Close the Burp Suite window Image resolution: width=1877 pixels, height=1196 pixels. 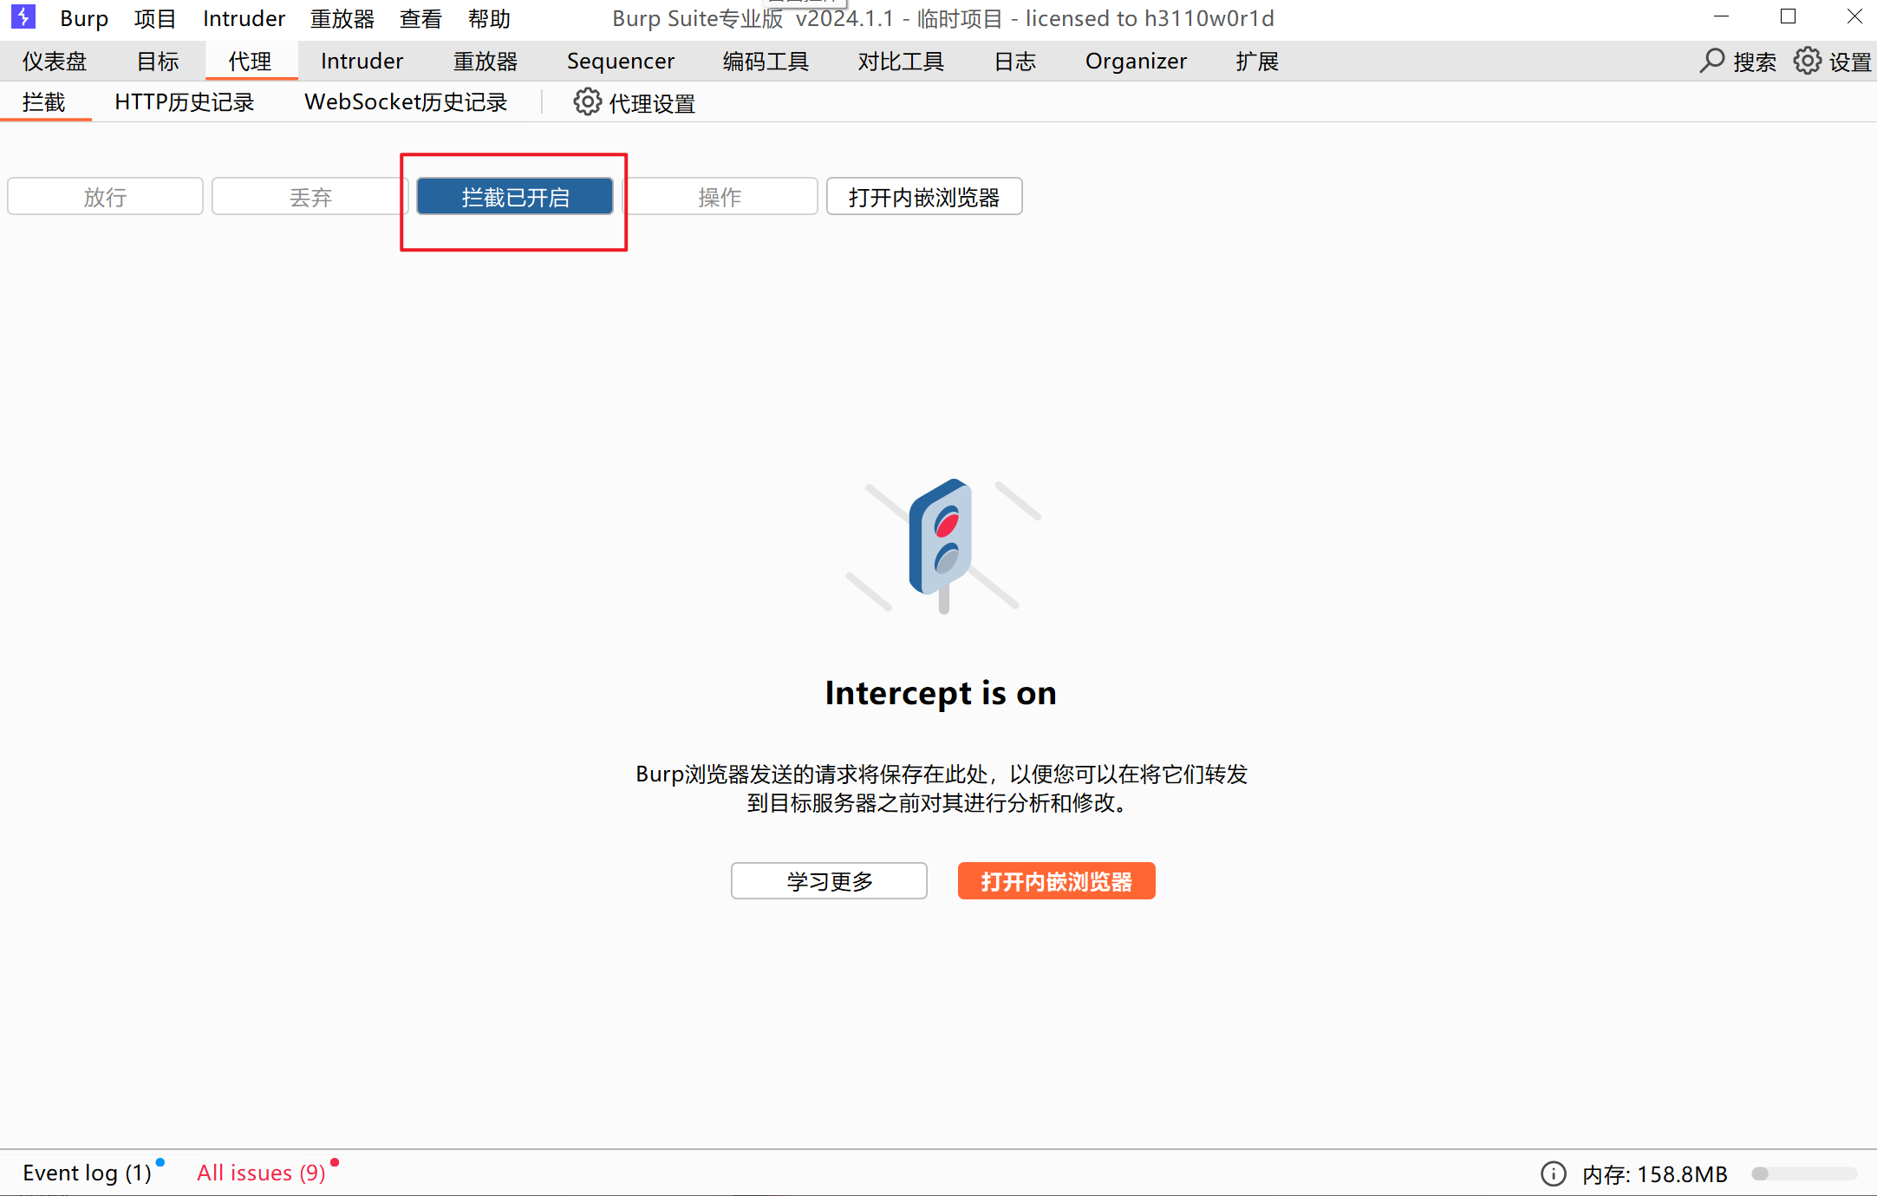1854,16
